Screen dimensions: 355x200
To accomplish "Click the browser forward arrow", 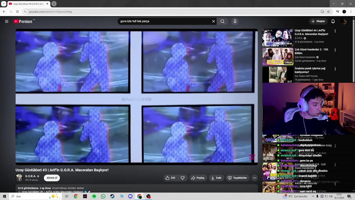I will [11, 12].
